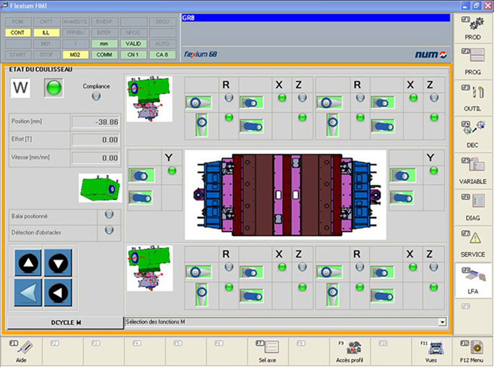The height and width of the screenshot is (367, 494).
Task: Open the VARIABLE page
Action: pos(472,171)
